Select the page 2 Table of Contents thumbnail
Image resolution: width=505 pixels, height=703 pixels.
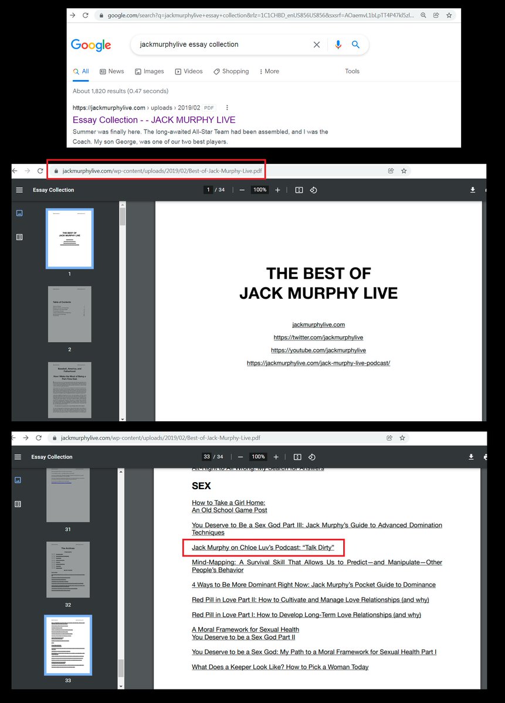[x=70, y=314]
